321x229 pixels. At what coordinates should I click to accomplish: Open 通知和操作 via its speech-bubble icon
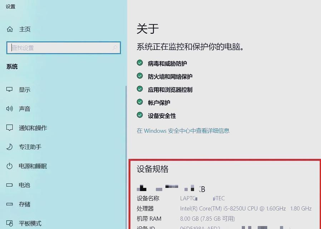point(10,128)
